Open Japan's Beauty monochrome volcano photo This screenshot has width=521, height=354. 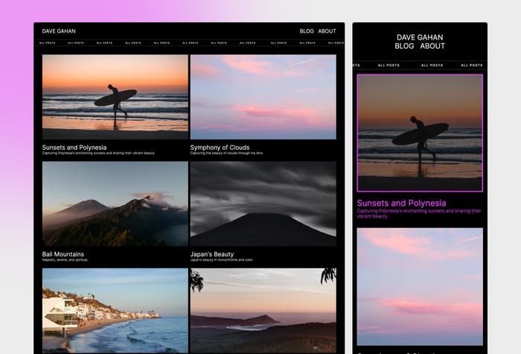[263, 203]
